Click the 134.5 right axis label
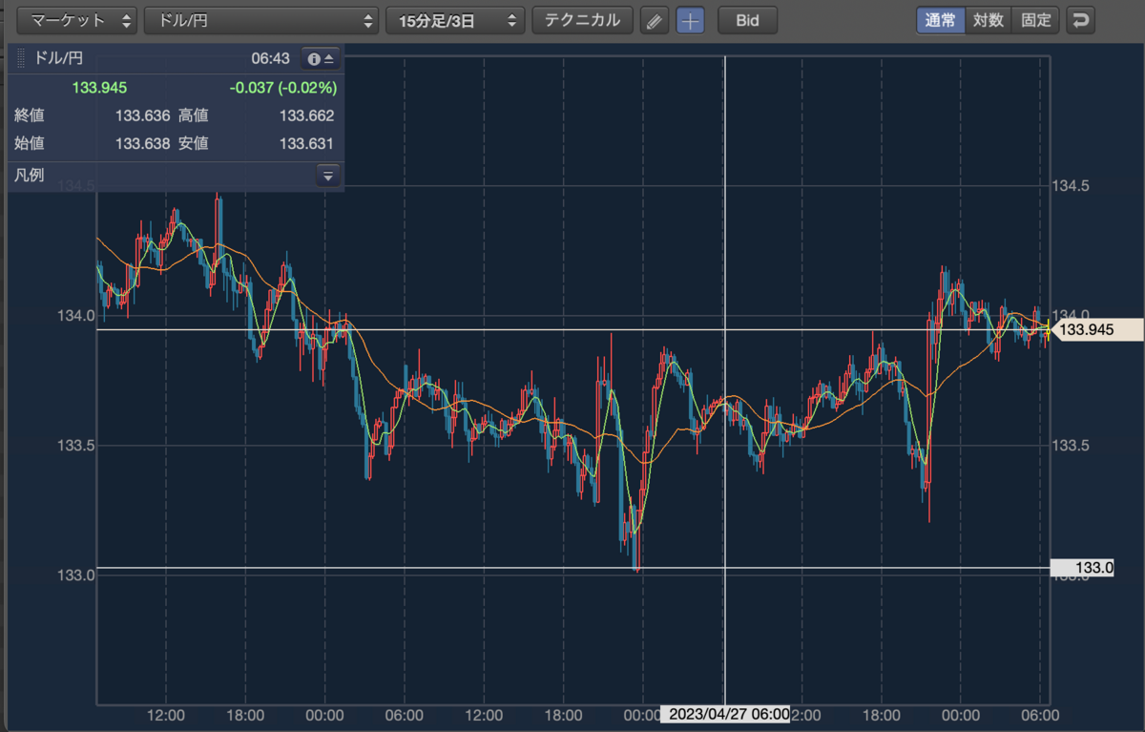 click(x=1070, y=186)
